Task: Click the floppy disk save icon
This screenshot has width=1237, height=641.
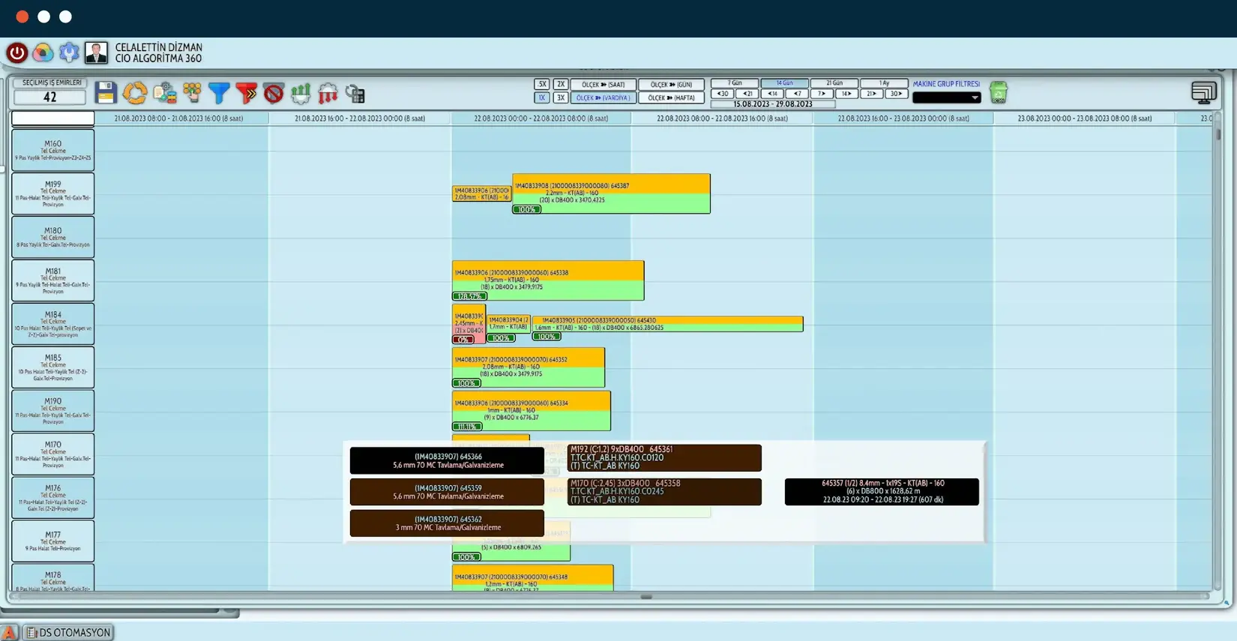Action: [106, 93]
